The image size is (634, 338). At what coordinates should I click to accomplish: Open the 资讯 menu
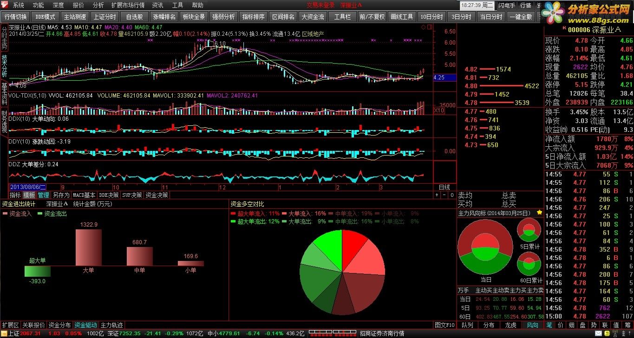click(157, 6)
